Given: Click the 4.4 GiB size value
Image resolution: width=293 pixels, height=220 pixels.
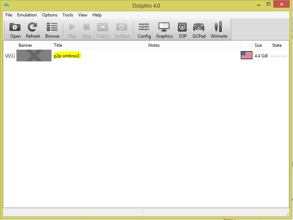Looking at the screenshot, I should pos(261,56).
